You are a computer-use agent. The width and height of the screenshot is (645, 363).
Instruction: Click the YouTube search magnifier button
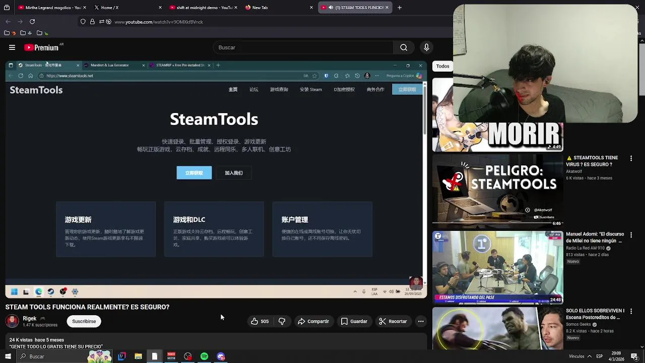coord(404,47)
